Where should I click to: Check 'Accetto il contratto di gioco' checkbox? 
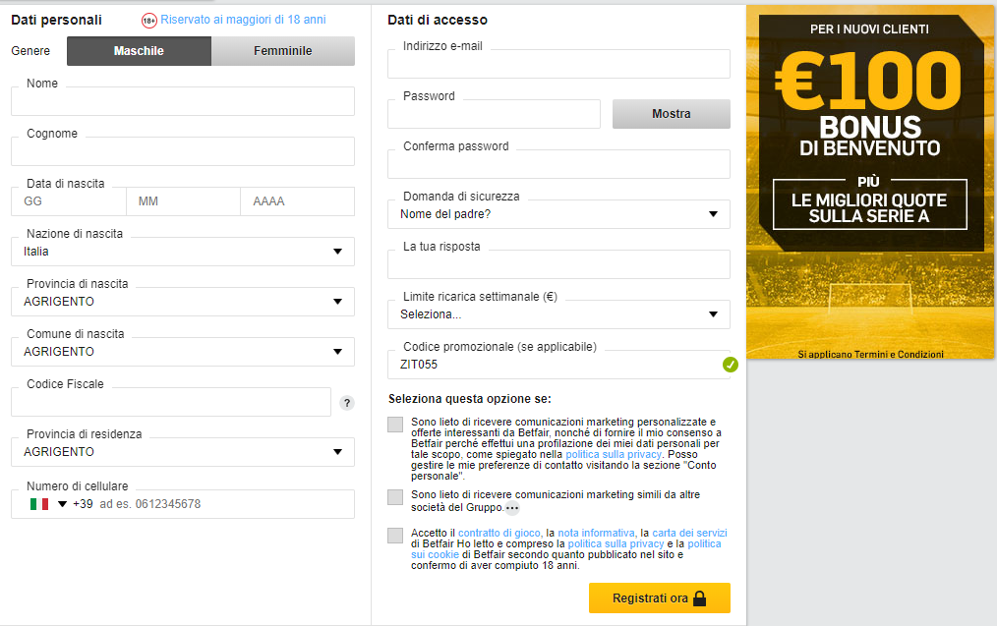395,536
